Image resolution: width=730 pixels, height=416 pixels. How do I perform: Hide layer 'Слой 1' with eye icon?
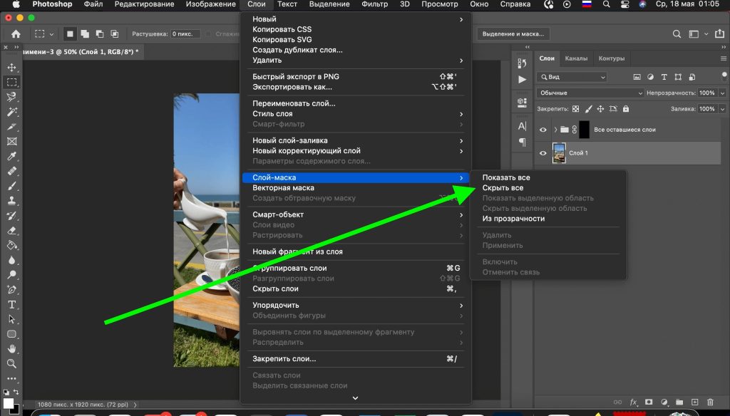point(544,153)
